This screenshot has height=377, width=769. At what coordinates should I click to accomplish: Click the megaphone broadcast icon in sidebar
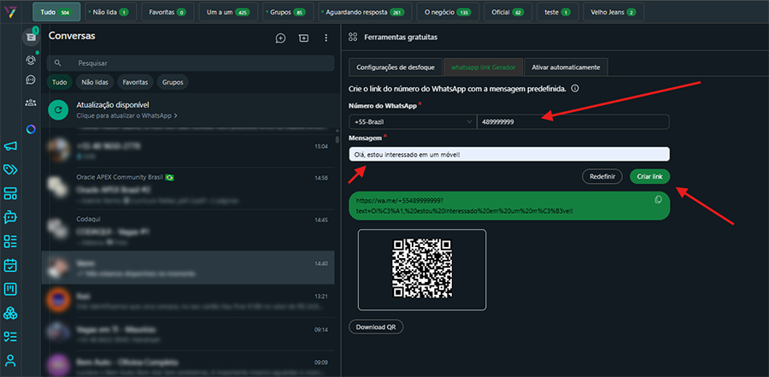click(10, 146)
